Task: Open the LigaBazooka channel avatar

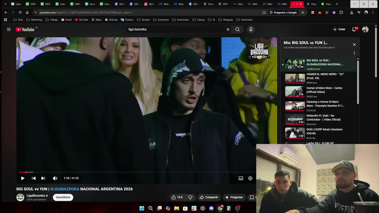Action: [20, 197]
